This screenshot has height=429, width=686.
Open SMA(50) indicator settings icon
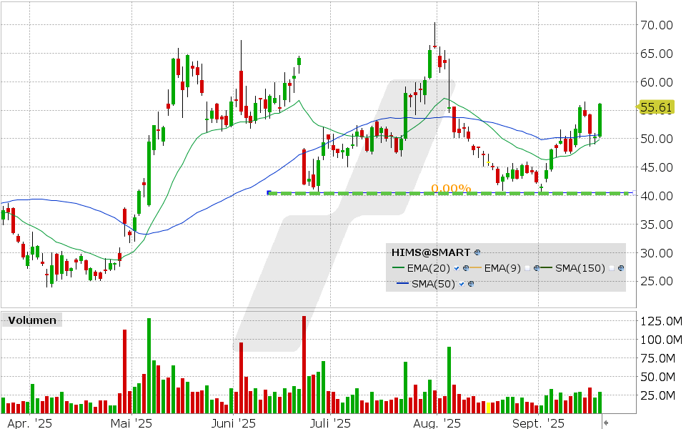tap(471, 284)
